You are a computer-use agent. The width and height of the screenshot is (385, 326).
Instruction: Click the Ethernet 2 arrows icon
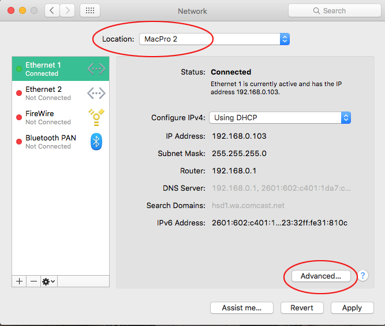coord(96,93)
